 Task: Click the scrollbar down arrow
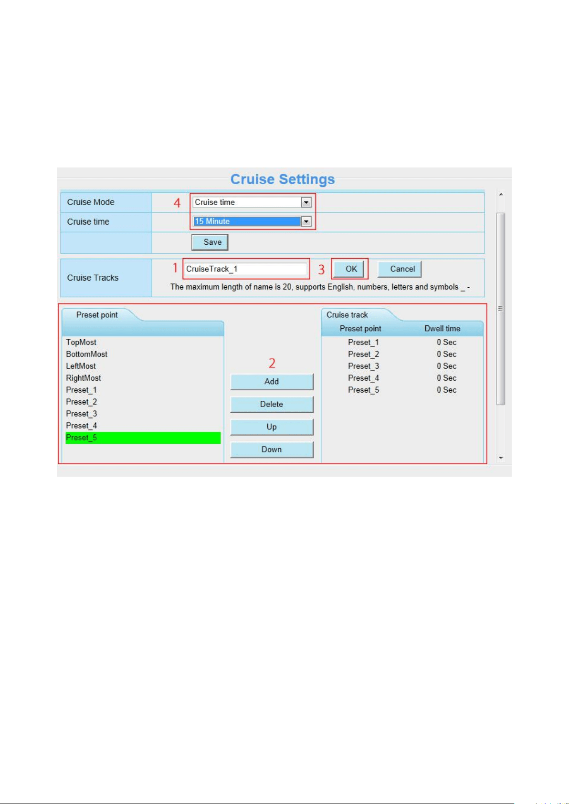[x=501, y=458]
